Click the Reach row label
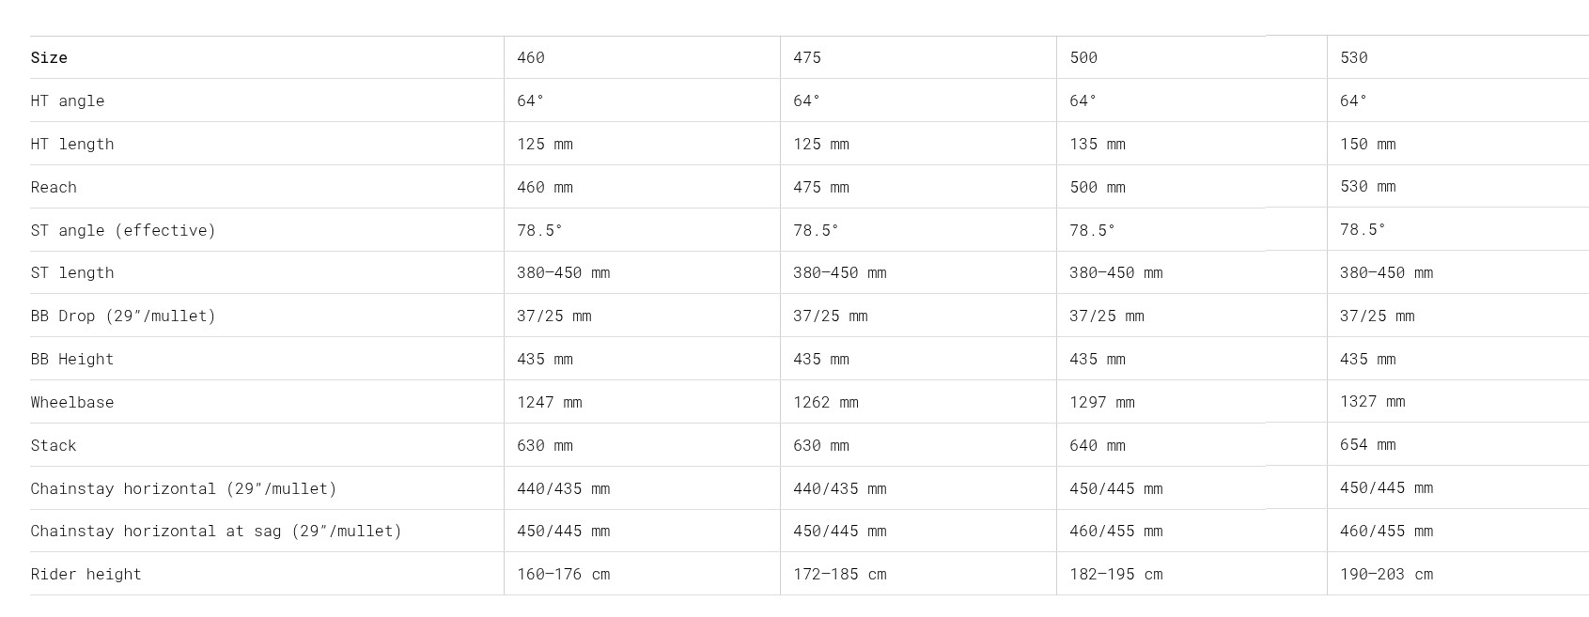The width and height of the screenshot is (1589, 617). click(54, 187)
